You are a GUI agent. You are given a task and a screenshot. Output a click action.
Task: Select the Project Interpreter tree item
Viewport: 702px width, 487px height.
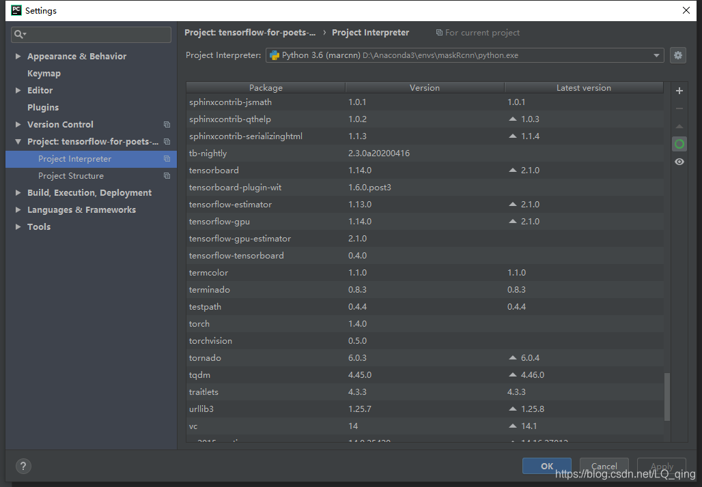[91, 159]
